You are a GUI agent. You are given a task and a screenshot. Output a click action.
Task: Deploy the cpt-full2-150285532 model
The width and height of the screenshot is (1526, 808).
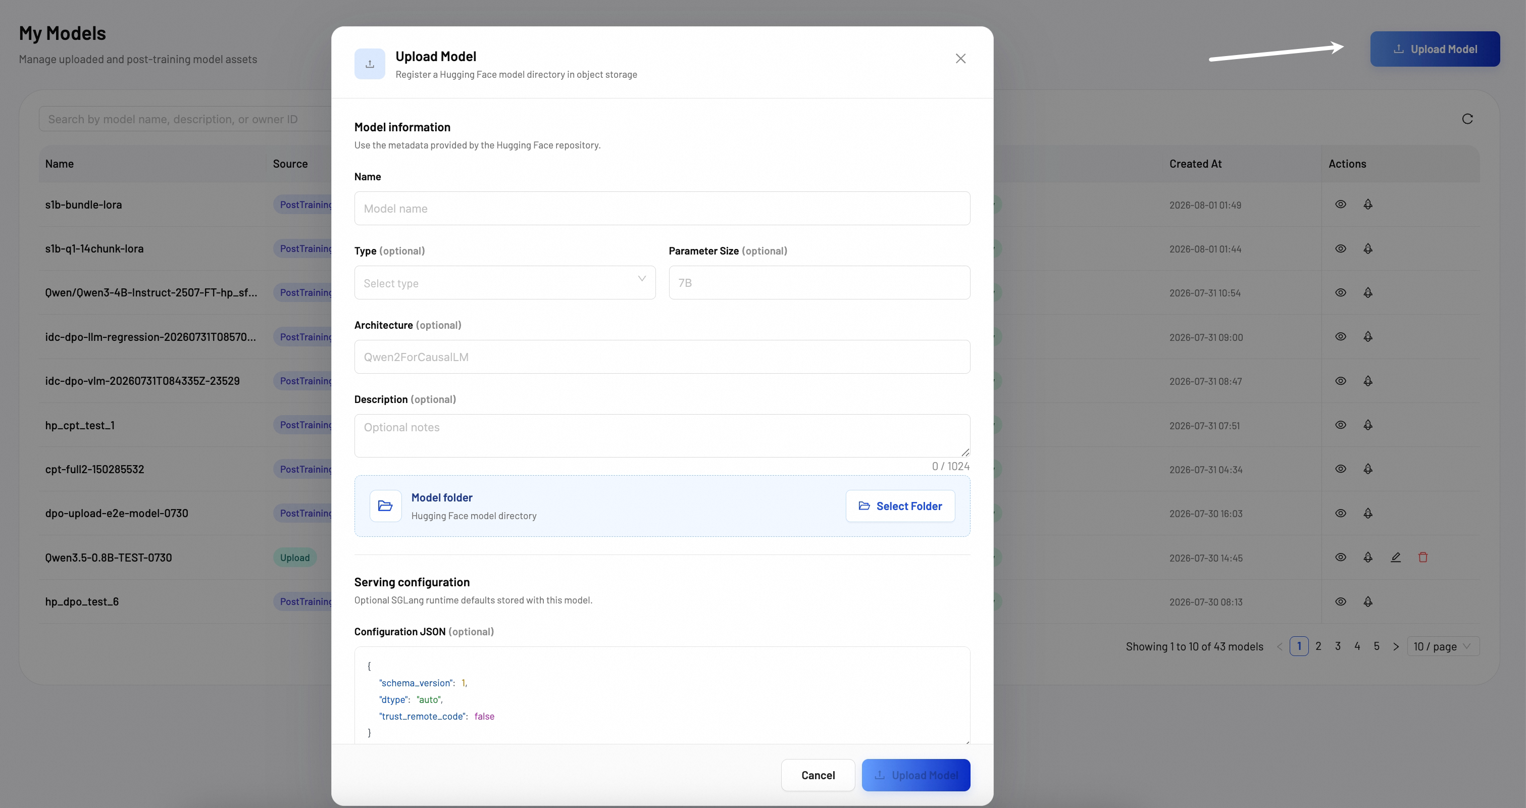click(1368, 469)
